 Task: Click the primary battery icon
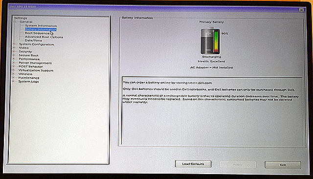[x=210, y=41]
